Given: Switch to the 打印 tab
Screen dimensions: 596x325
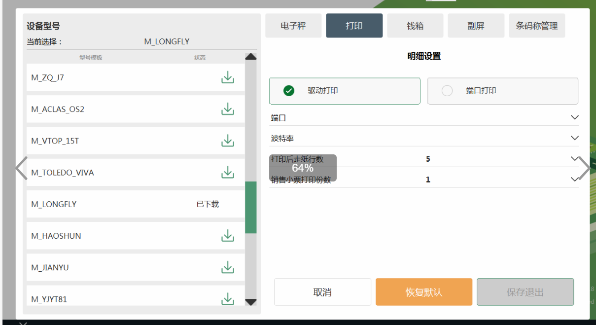Looking at the screenshot, I should pos(354,26).
